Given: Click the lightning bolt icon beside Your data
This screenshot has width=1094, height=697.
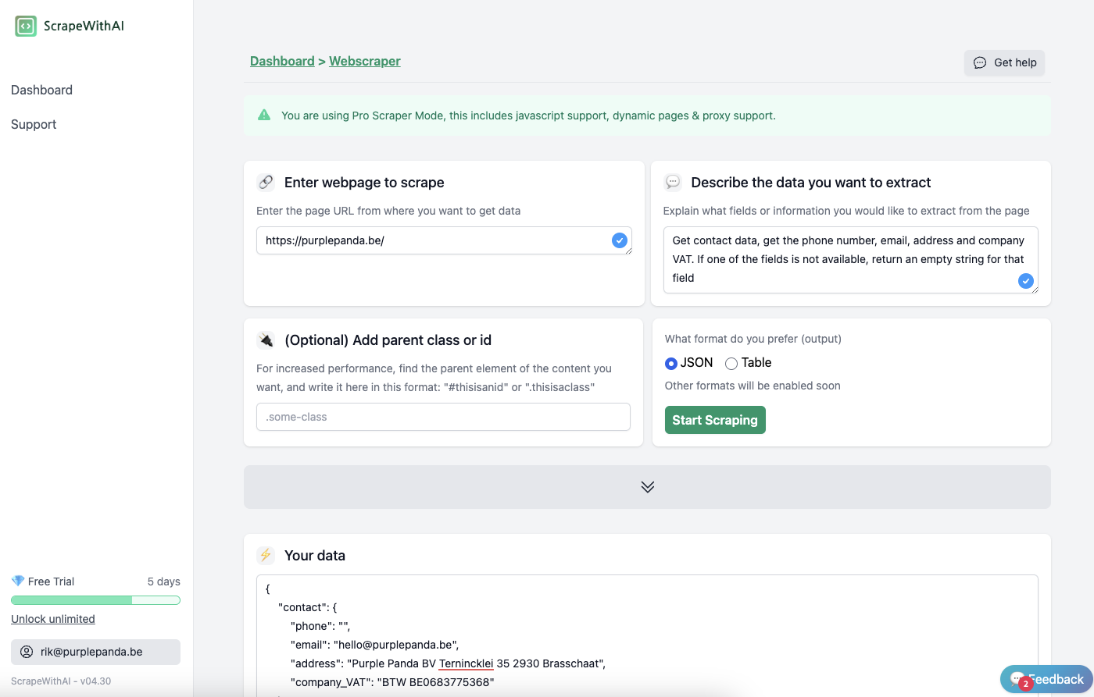Looking at the screenshot, I should coord(266,555).
